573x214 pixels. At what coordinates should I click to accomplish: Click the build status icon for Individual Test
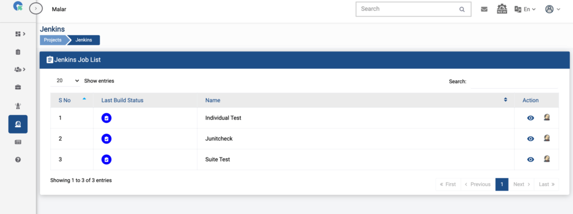pyautogui.click(x=106, y=118)
